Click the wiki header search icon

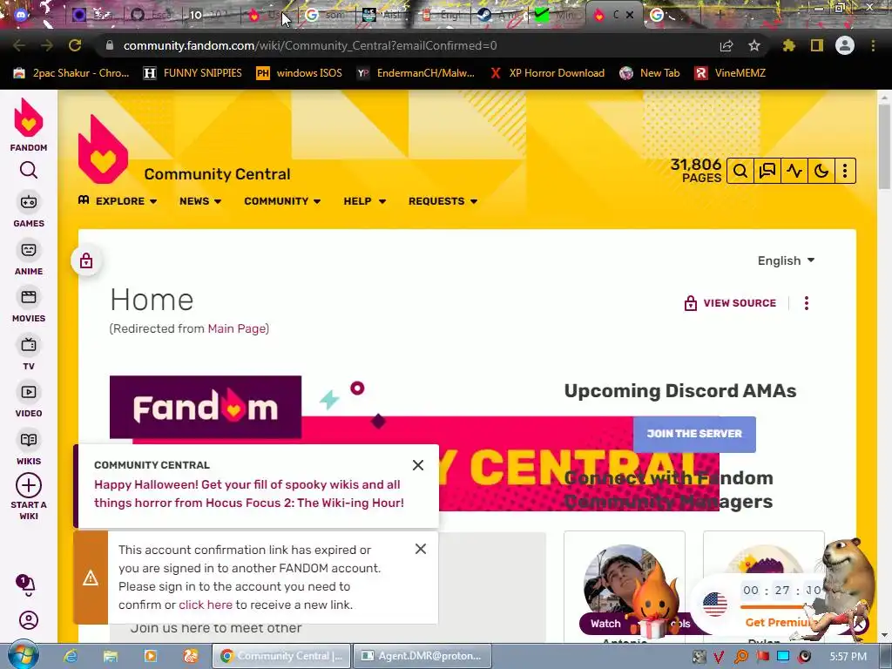coord(740,171)
